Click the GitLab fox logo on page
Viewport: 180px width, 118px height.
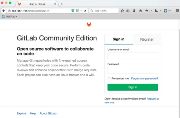(x=89, y=24)
